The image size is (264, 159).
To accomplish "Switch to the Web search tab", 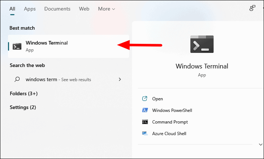I will click(x=84, y=9).
